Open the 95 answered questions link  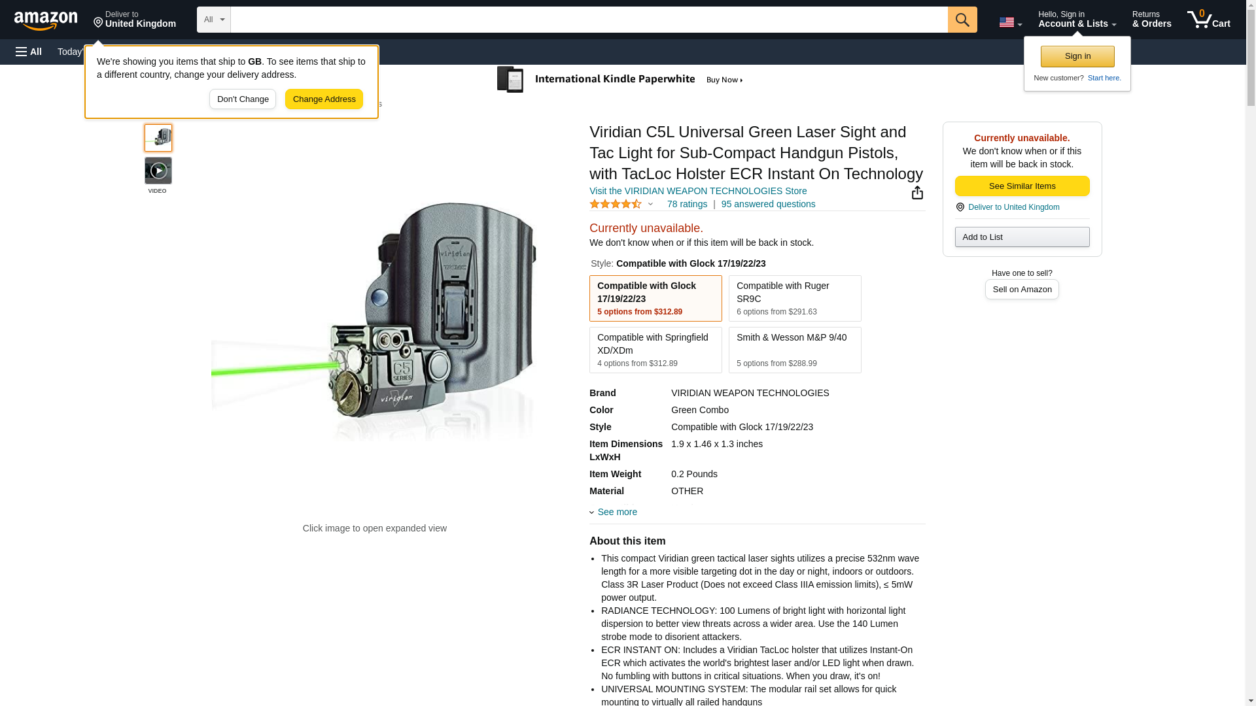768,204
